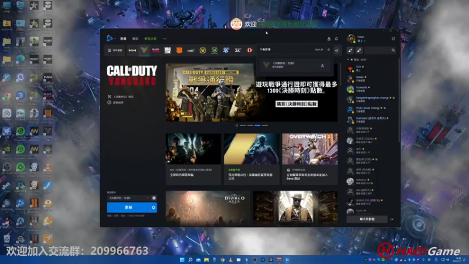Click the Buy COD Points banner button
469x264 pixels.
coord(297,104)
